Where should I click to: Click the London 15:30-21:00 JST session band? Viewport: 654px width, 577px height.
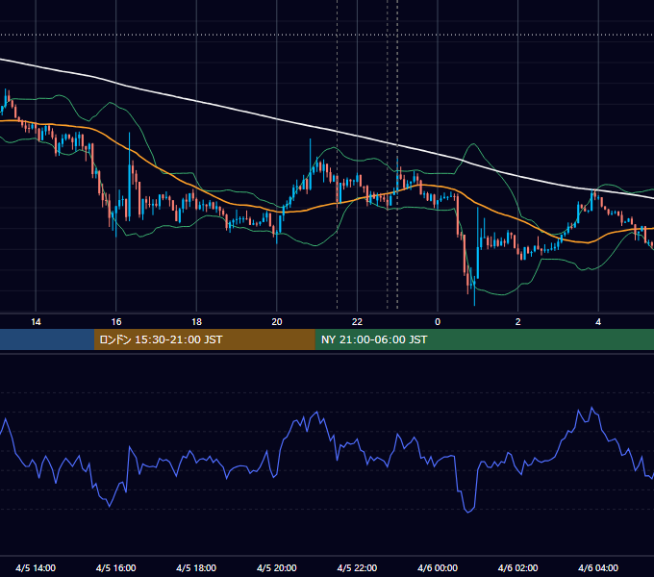tap(204, 339)
